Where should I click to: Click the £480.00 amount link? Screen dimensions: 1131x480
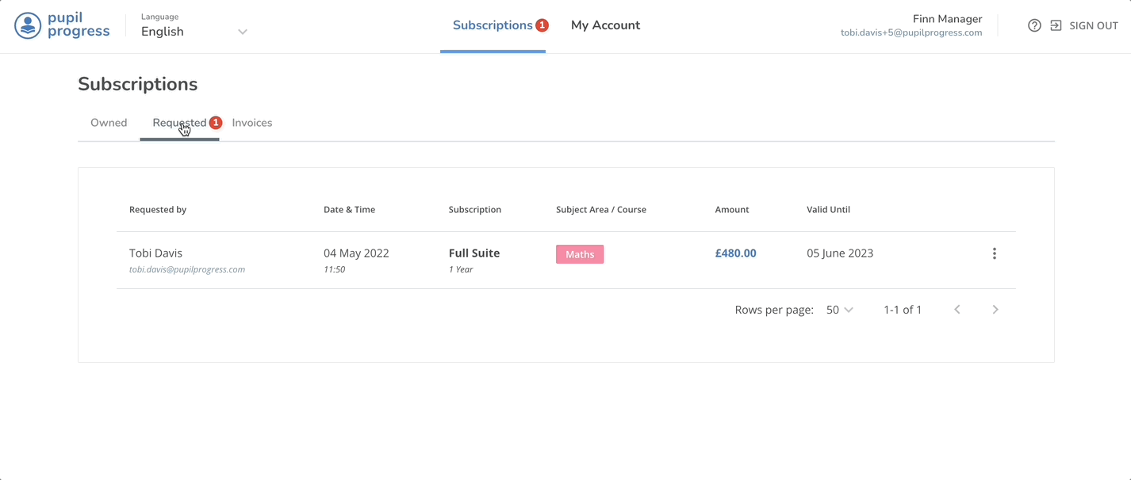click(735, 253)
